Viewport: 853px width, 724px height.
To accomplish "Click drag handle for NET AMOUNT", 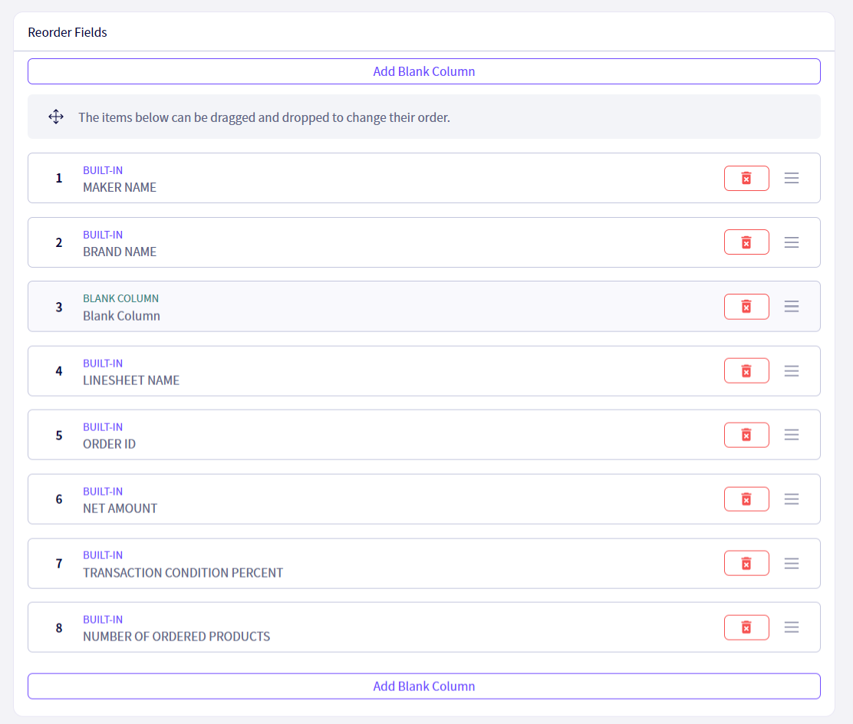I will [792, 499].
